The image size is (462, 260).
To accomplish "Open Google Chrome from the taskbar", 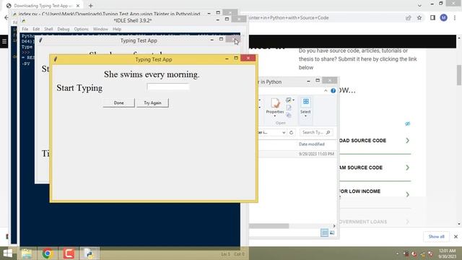I will pyautogui.click(x=47, y=253).
